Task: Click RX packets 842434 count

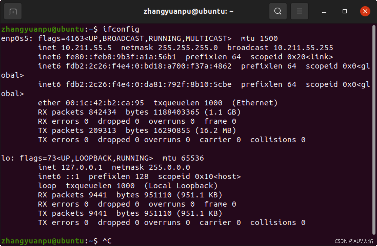Action: (103, 112)
